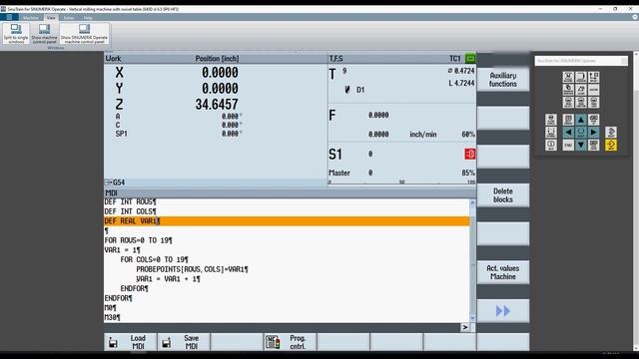The height and width of the screenshot is (359, 639).
Task: Click the center SELECT keypad key
Action: click(581, 133)
